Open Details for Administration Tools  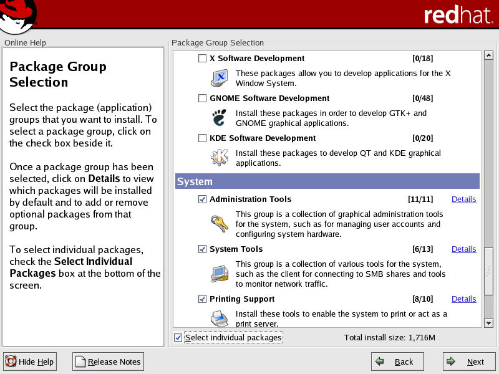tap(463, 199)
